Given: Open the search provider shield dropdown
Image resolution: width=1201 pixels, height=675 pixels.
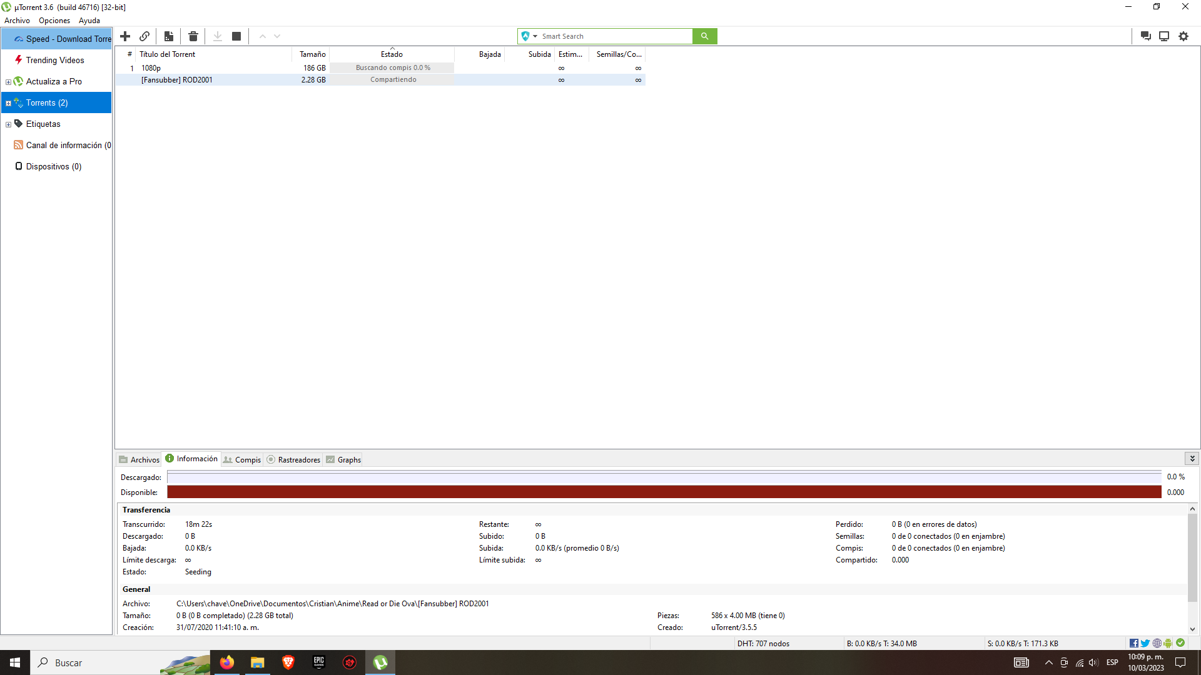Looking at the screenshot, I should point(529,36).
